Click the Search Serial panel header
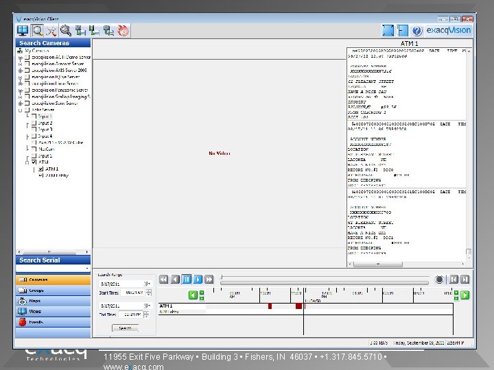The image size is (494, 370). [x=53, y=260]
